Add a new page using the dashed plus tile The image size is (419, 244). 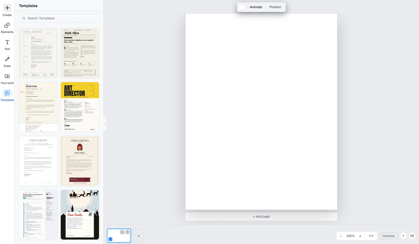[x=139, y=236]
